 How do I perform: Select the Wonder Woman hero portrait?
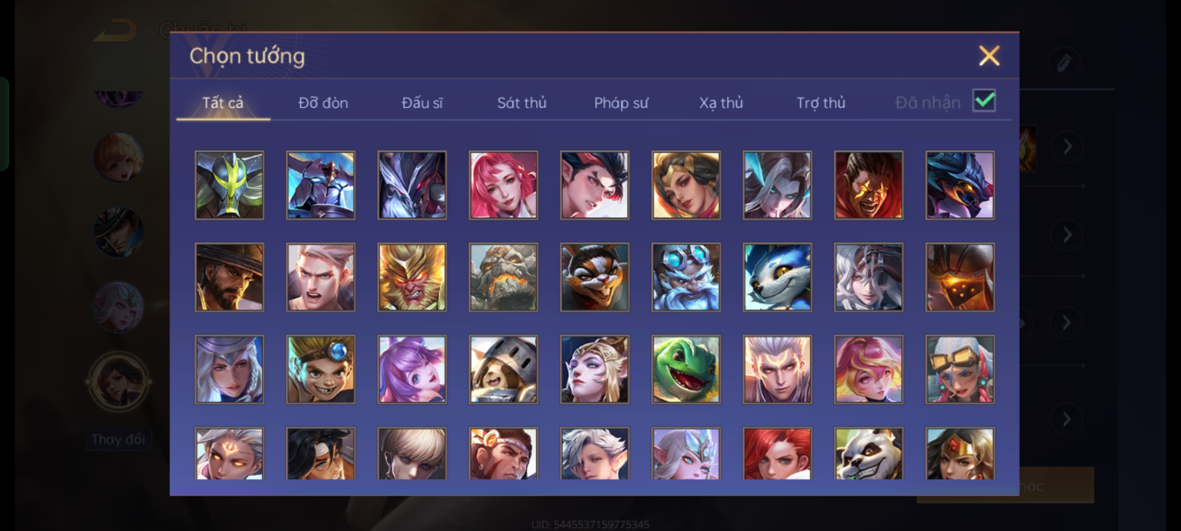coord(960,453)
